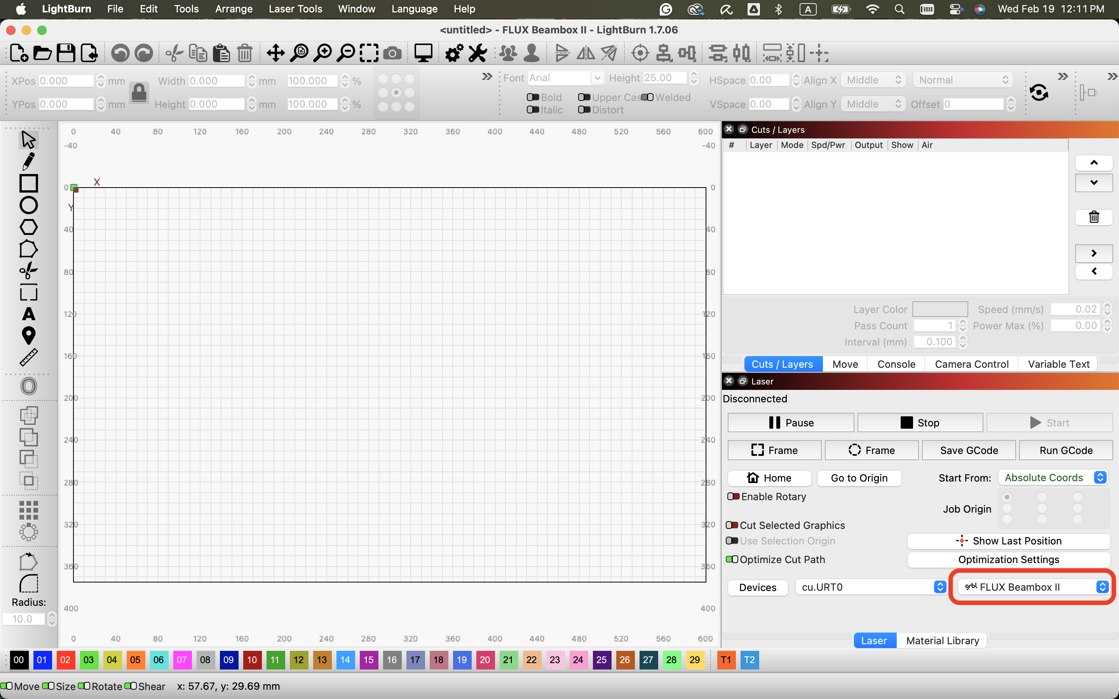Open the Start From Absolute Coords dropdown

[1053, 478]
